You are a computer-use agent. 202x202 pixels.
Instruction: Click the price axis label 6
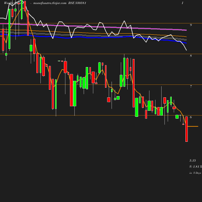tap(191, 117)
